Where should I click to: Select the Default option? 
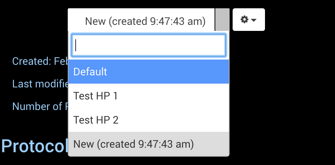(148, 72)
